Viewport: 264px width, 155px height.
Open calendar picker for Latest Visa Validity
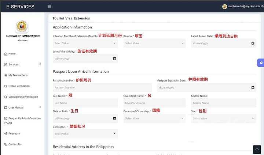click(x=114, y=58)
